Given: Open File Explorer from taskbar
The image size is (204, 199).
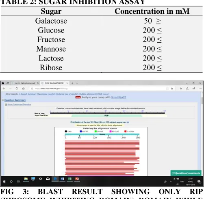Looking at the screenshot, I should point(26,179).
